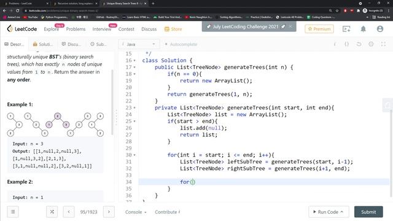Open editor settings icon
The width and height of the screenshot is (393, 221).
coord(371,44)
